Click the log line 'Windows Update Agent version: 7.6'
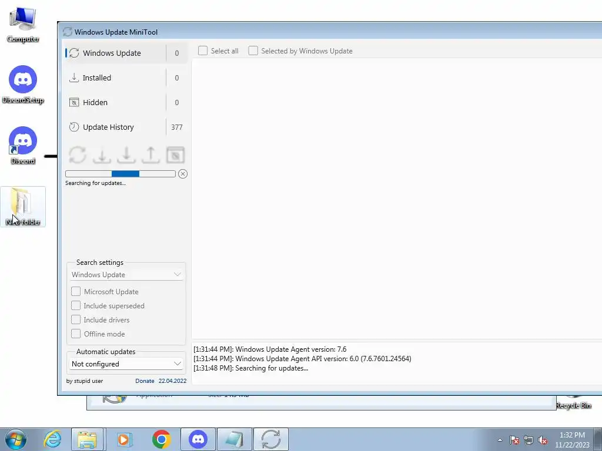Image resolution: width=602 pixels, height=451 pixels. (270, 349)
